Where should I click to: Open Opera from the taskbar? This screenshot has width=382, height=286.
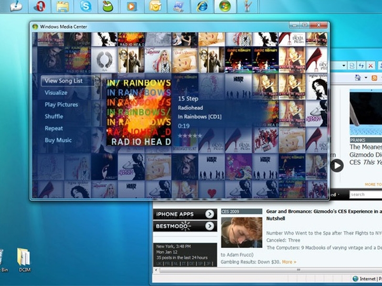(x=40, y=6)
